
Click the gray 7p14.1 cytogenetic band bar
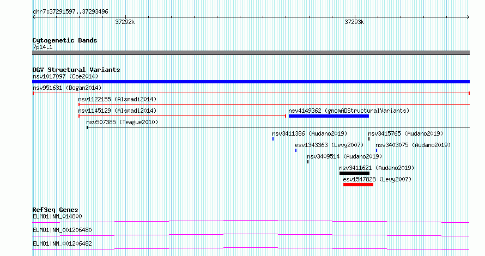tap(251, 53)
